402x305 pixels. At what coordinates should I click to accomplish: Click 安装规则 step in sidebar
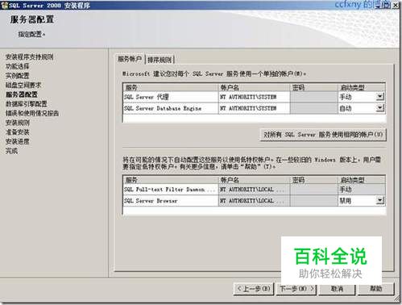[x=18, y=123]
